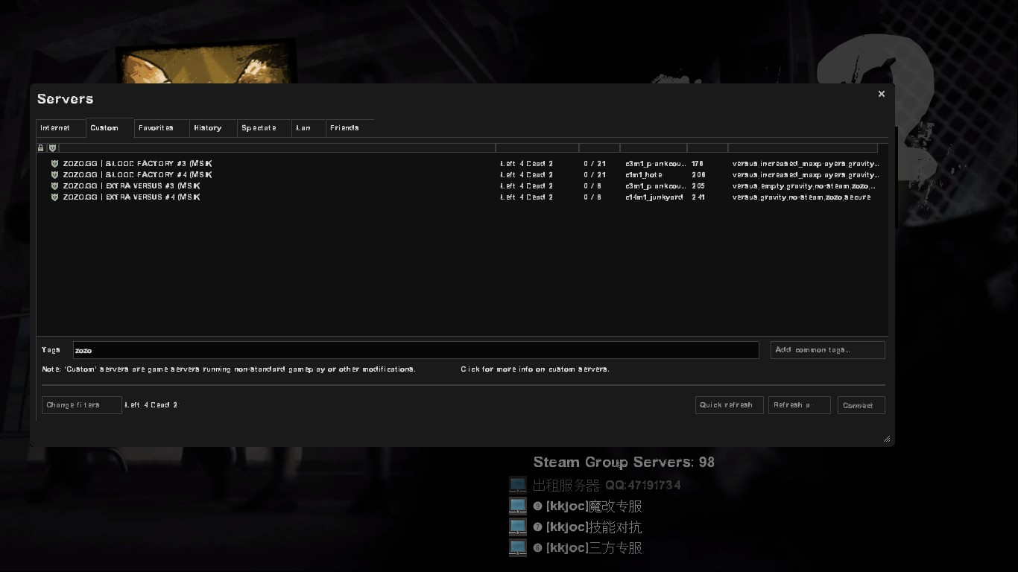Open the 出租服务器 QQ:47191734 group server
Image resolution: width=1018 pixels, height=572 pixels.
coord(607,486)
